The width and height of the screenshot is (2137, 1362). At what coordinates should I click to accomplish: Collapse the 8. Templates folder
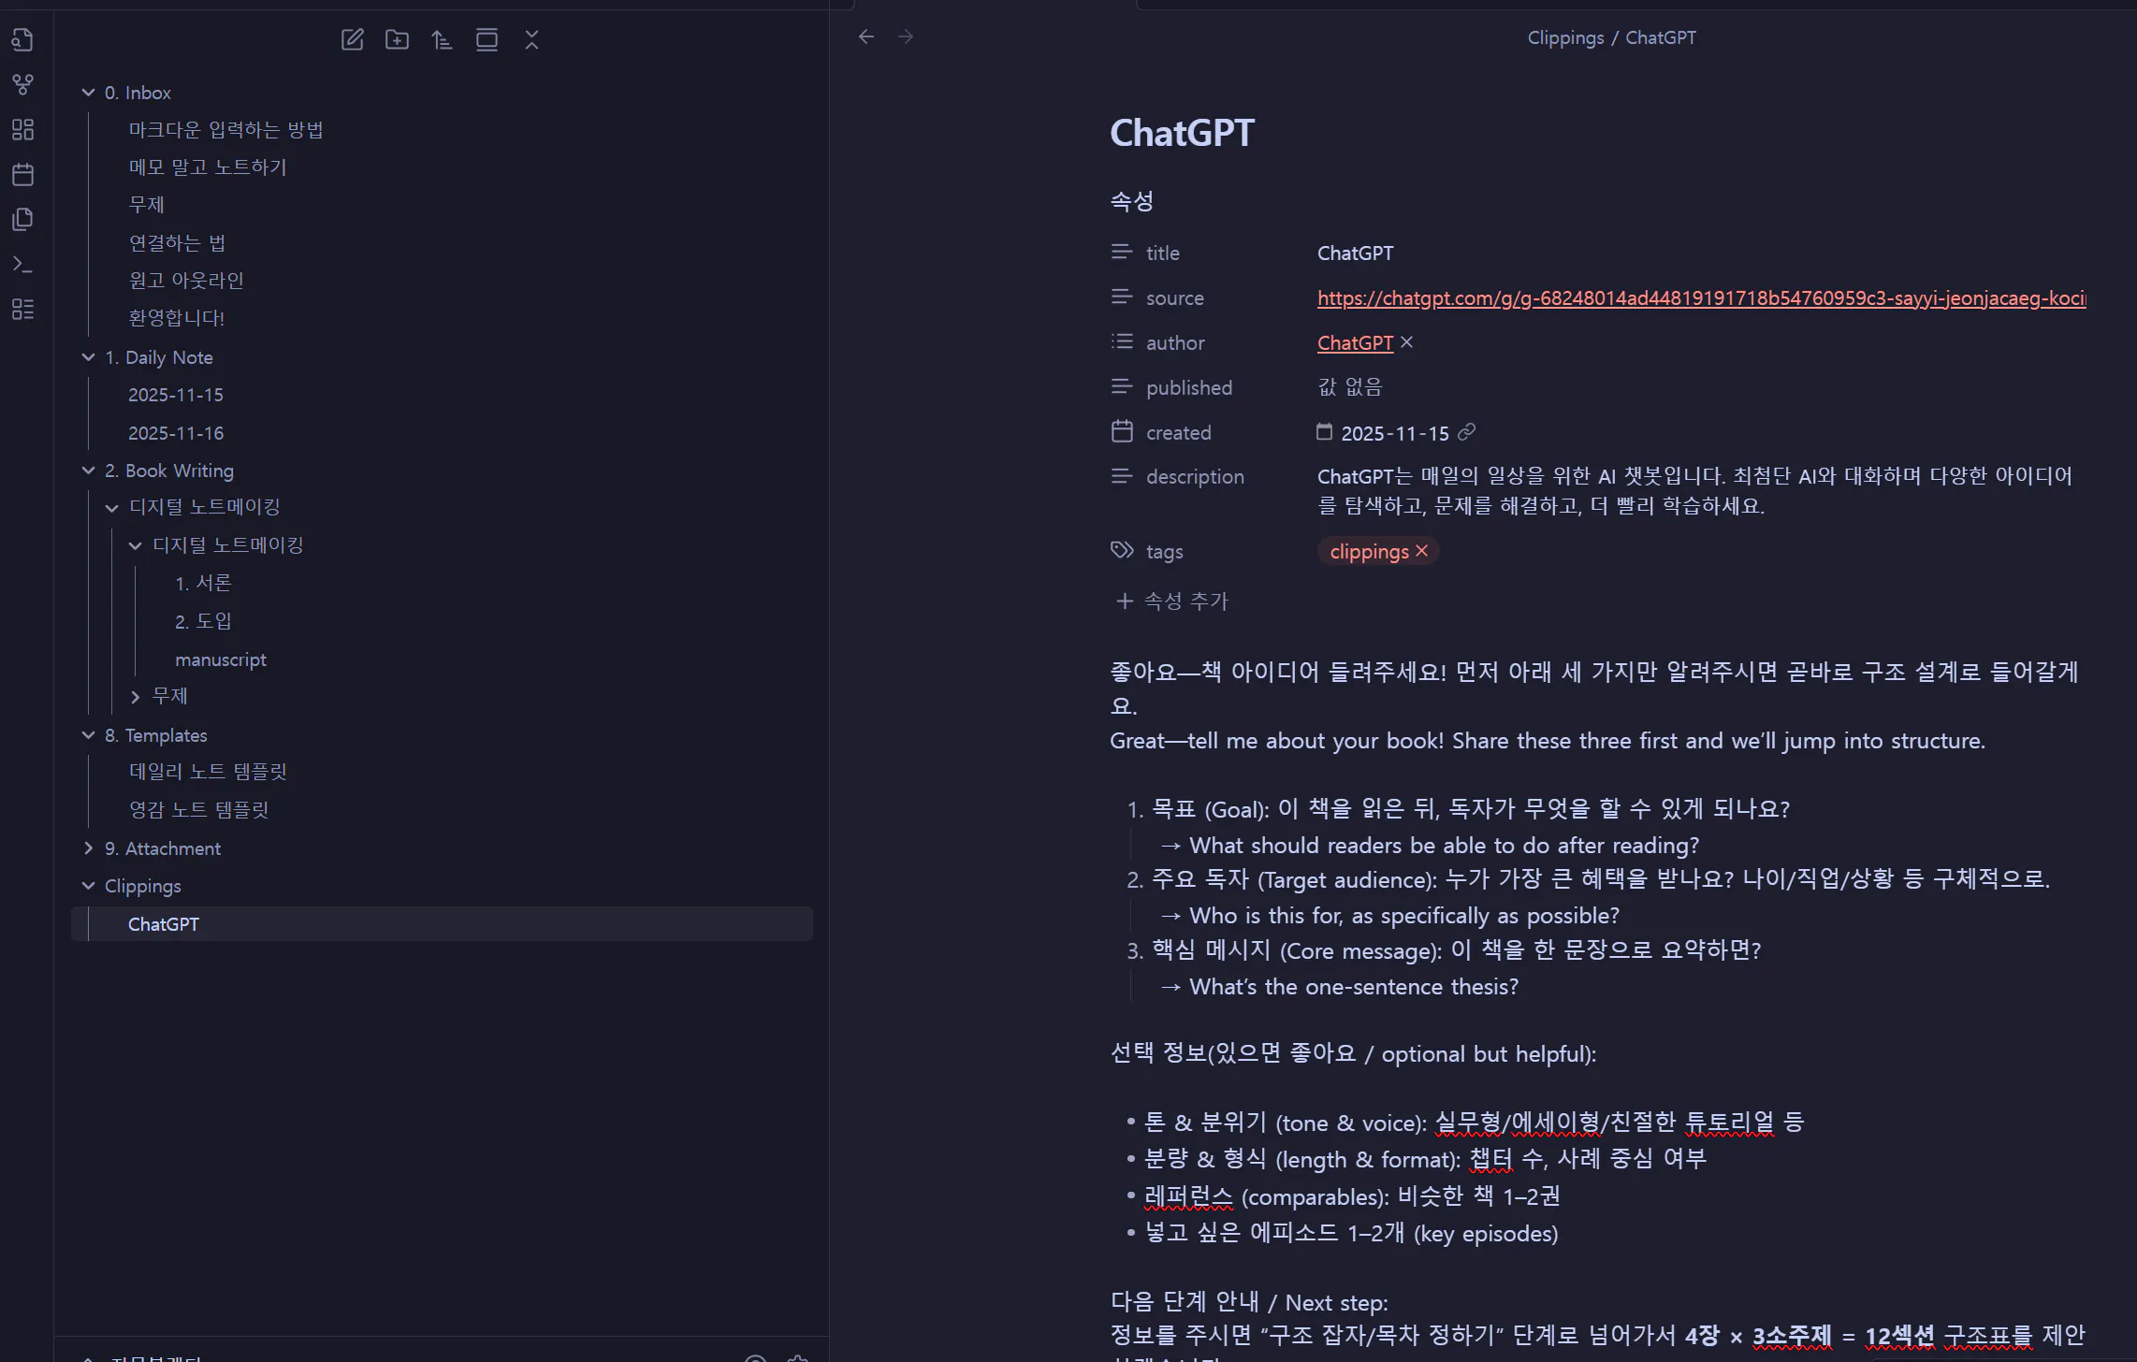(x=88, y=735)
